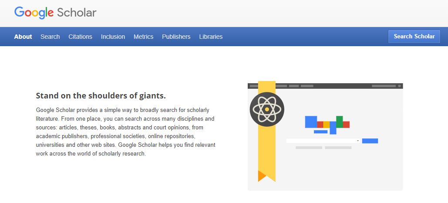Click the atom icon in illustration
448x203 pixels.
coord(267,109)
